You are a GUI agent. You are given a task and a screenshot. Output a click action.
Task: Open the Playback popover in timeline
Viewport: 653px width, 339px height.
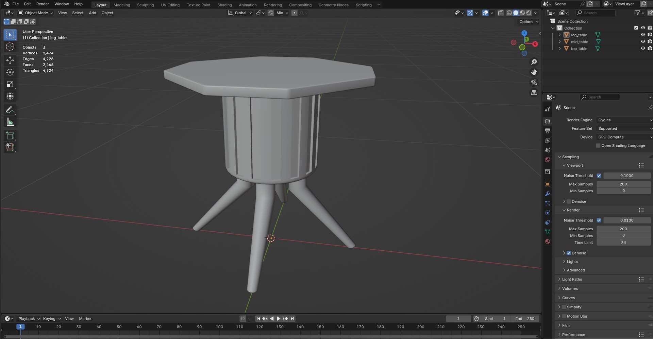click(29, 319)
